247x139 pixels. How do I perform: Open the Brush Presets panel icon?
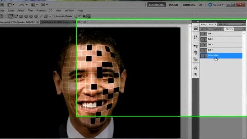[x=196, y=46]
